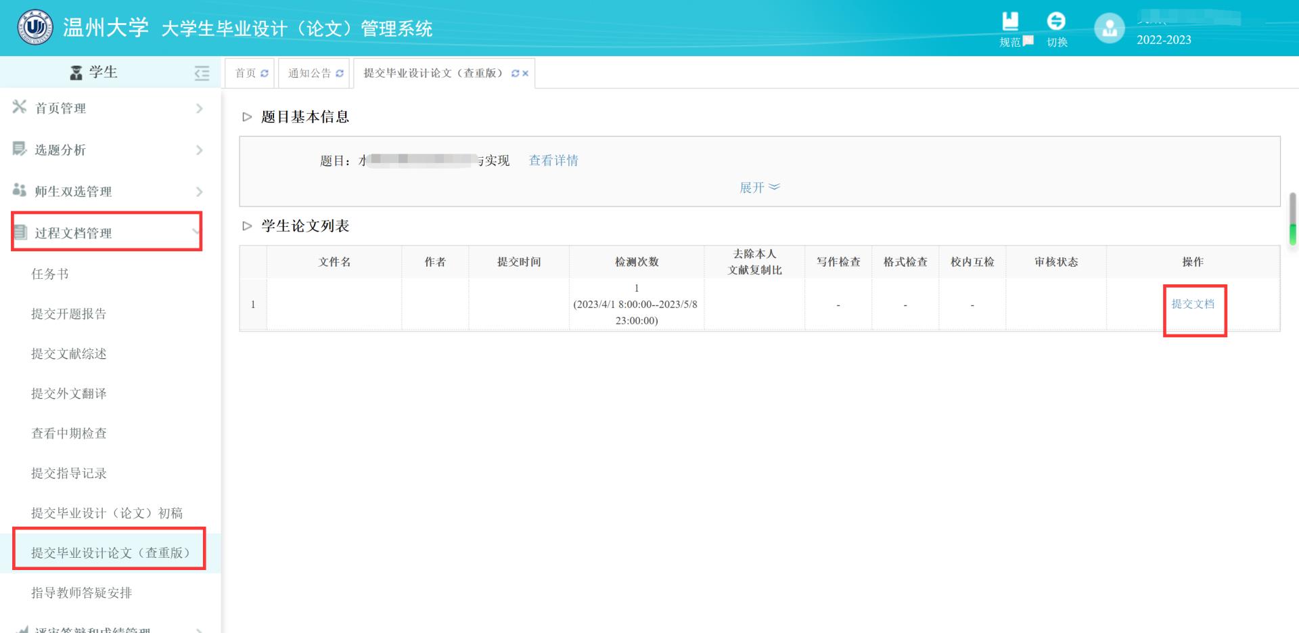Refresh the 首页 tab using its reload icon

coord(265,74)
